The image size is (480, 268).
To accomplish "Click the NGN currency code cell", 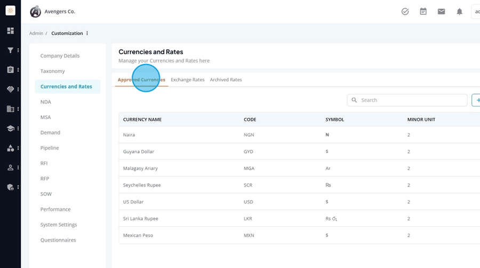I will pyautogui.click(x=249, y=135).
